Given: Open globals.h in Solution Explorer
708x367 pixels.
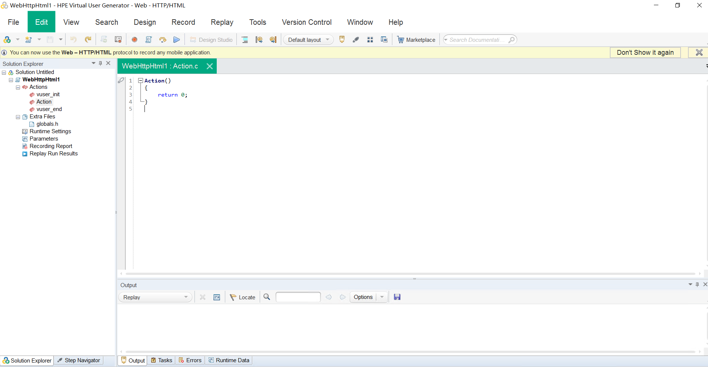Looking at the screenshot, I should tap(47, 124).
